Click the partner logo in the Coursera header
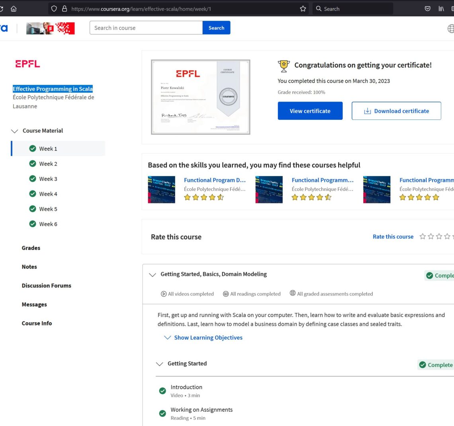 [x=51, y=28]
